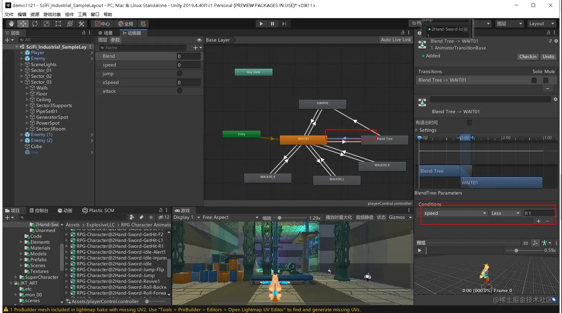Select the Move tool
The height and width of the screenshot is (313, 562).
tap(23, 24)
